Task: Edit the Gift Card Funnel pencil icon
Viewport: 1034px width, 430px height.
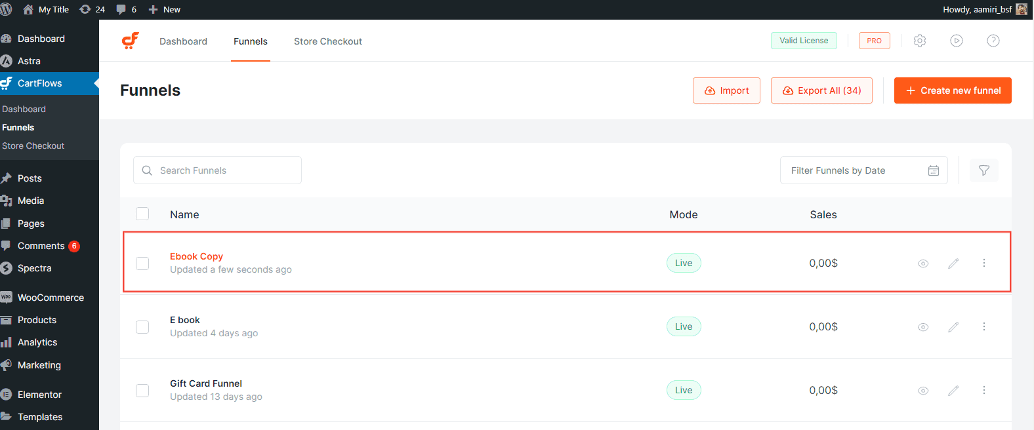Action: click(x=953, y=391)
